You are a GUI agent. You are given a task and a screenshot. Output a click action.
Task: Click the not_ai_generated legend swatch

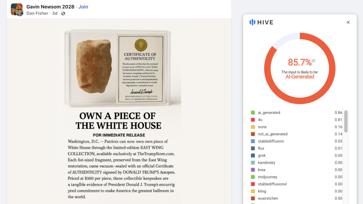point(253,134)
